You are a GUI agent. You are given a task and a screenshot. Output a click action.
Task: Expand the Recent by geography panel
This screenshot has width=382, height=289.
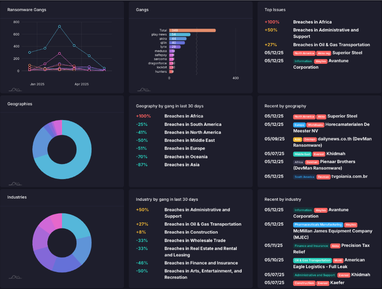click(285, 106)
